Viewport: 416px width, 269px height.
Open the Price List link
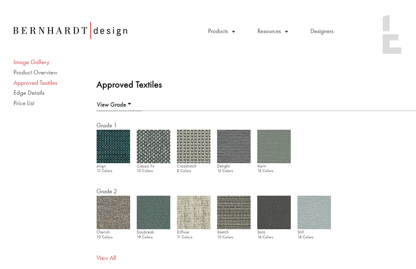[24, 103]
